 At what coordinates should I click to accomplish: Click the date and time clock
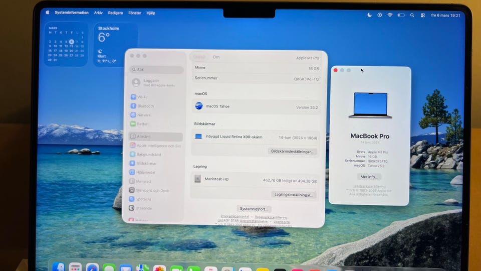(x=445, y=16)
